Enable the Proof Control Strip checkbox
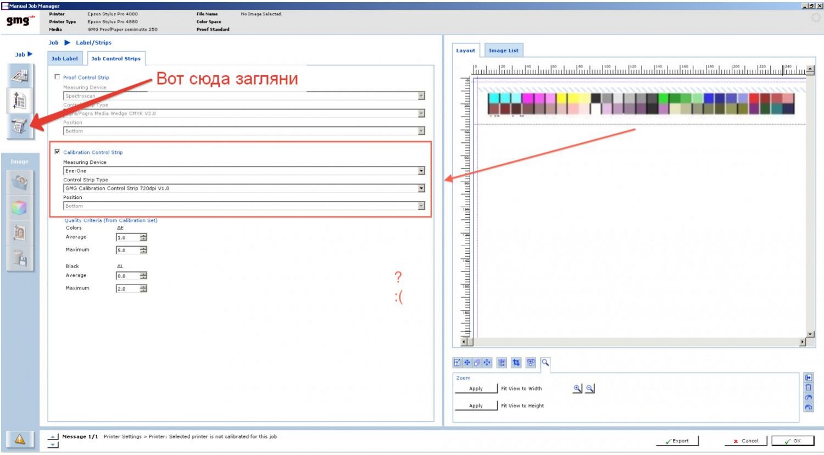 point(57,77)
